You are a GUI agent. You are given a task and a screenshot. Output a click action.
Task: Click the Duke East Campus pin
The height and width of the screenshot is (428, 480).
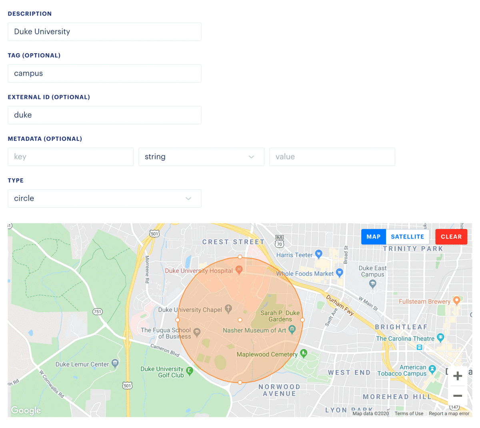click(x=373, y=284)
